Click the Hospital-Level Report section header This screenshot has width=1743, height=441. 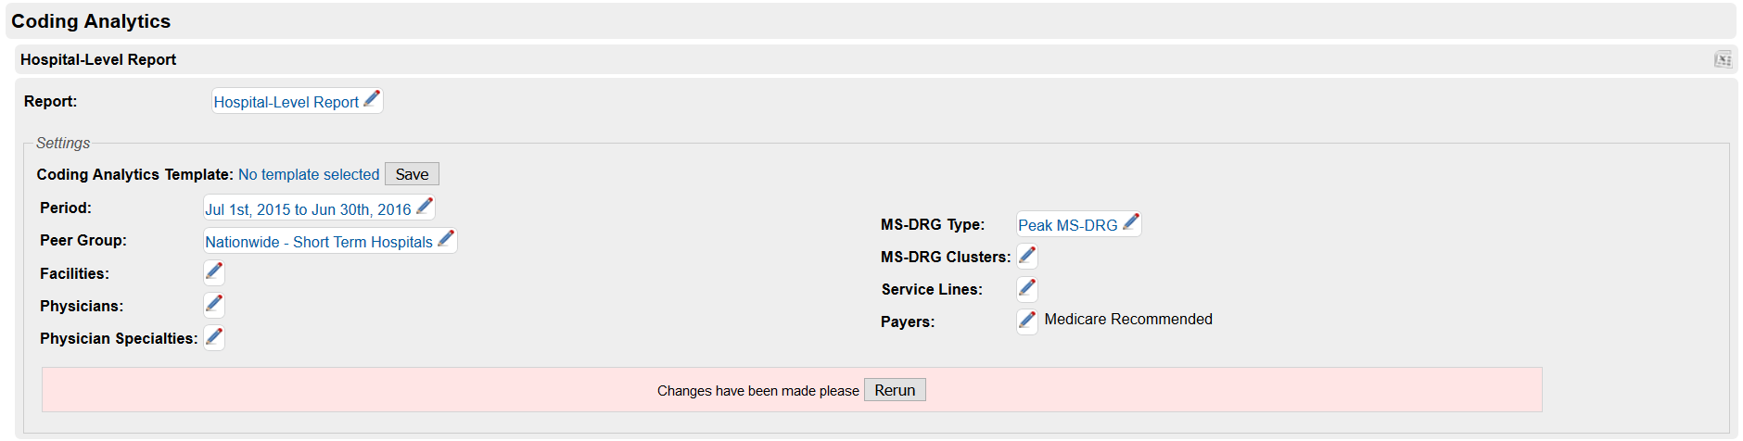(x=98, y=59)
